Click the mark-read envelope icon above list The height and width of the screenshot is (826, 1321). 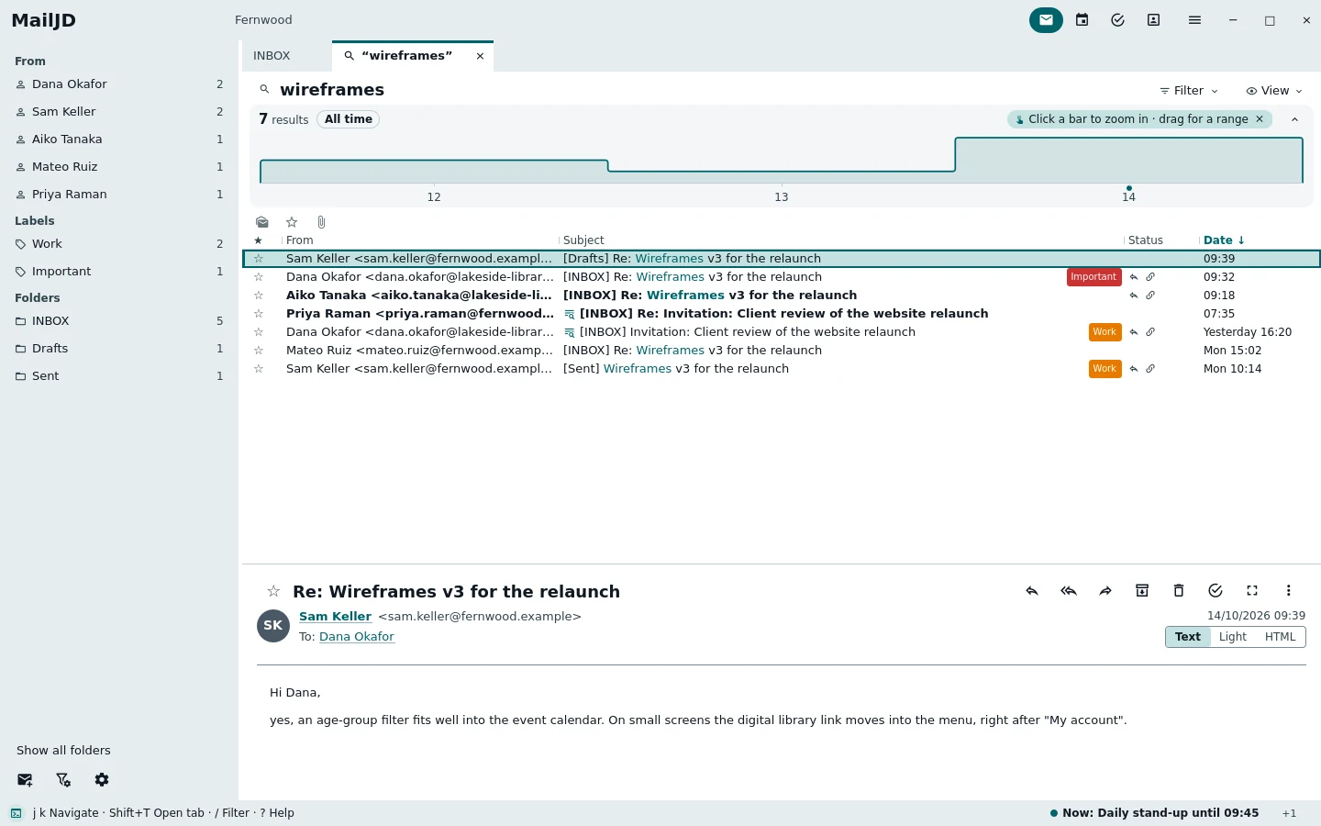(x=262, y=222)
